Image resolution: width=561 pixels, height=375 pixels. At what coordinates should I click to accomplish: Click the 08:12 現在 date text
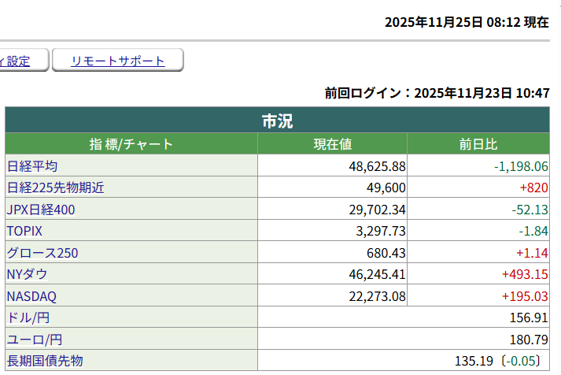coord(467,22)
